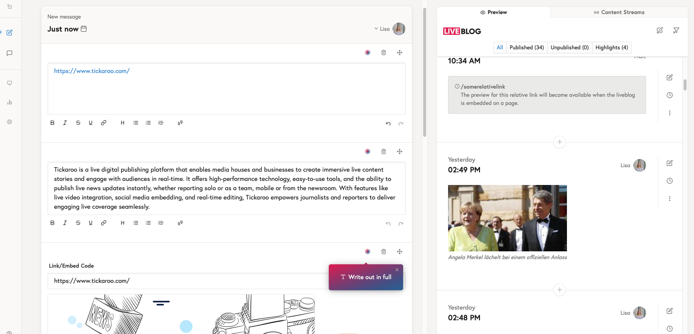The width and height of the screenshot is (694, 334).
Task: Click the filter funnel icon in preview header
Action: coord(676,30)
